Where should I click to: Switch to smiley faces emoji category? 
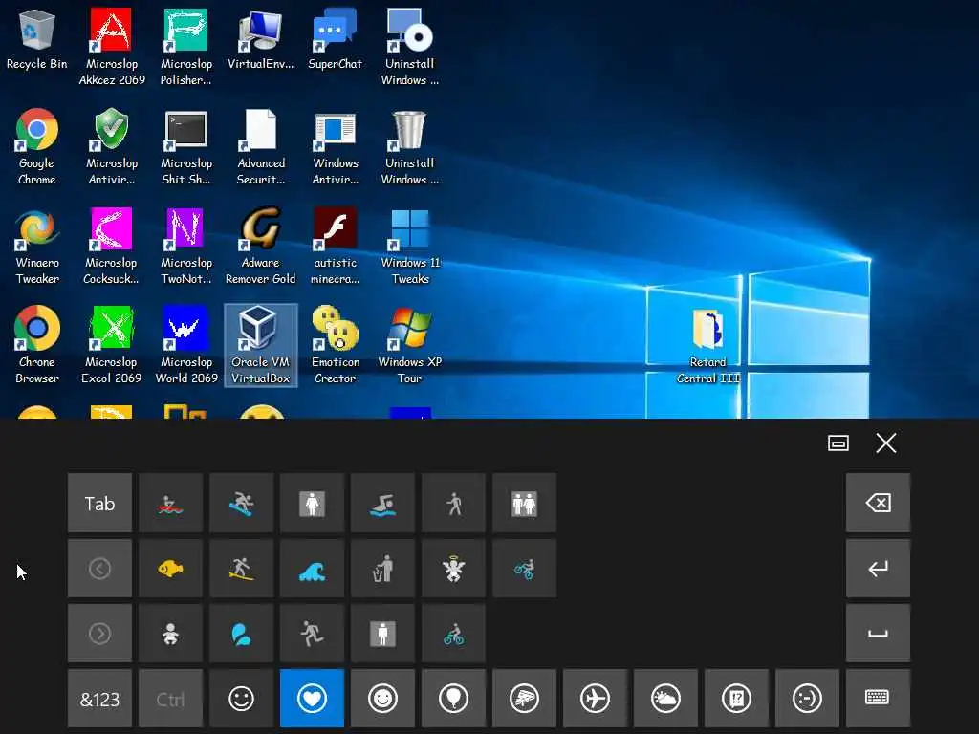241,699
